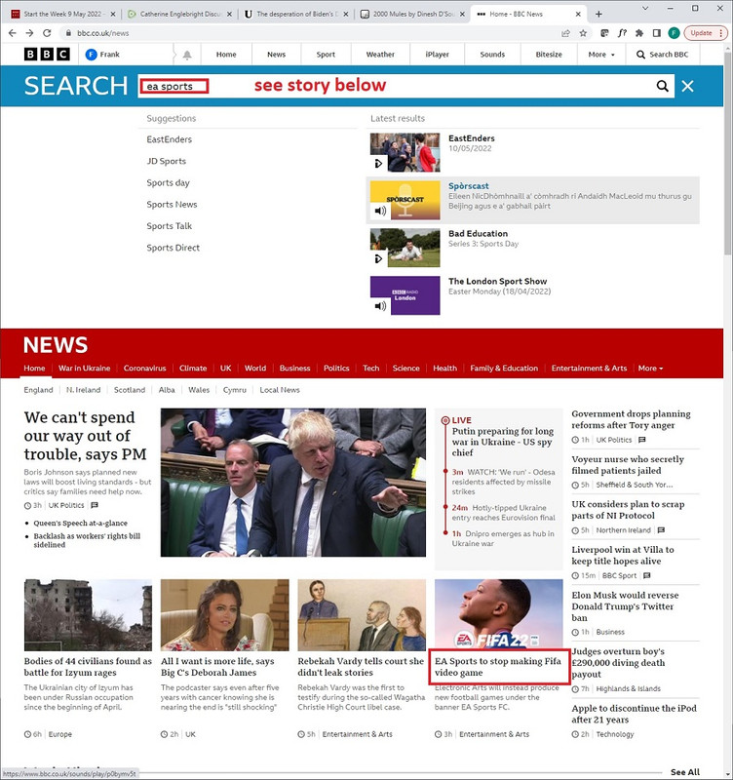Select the EastEnders suggestion
The height and width of the screenshot is (780, 733).
coord(169,139)
